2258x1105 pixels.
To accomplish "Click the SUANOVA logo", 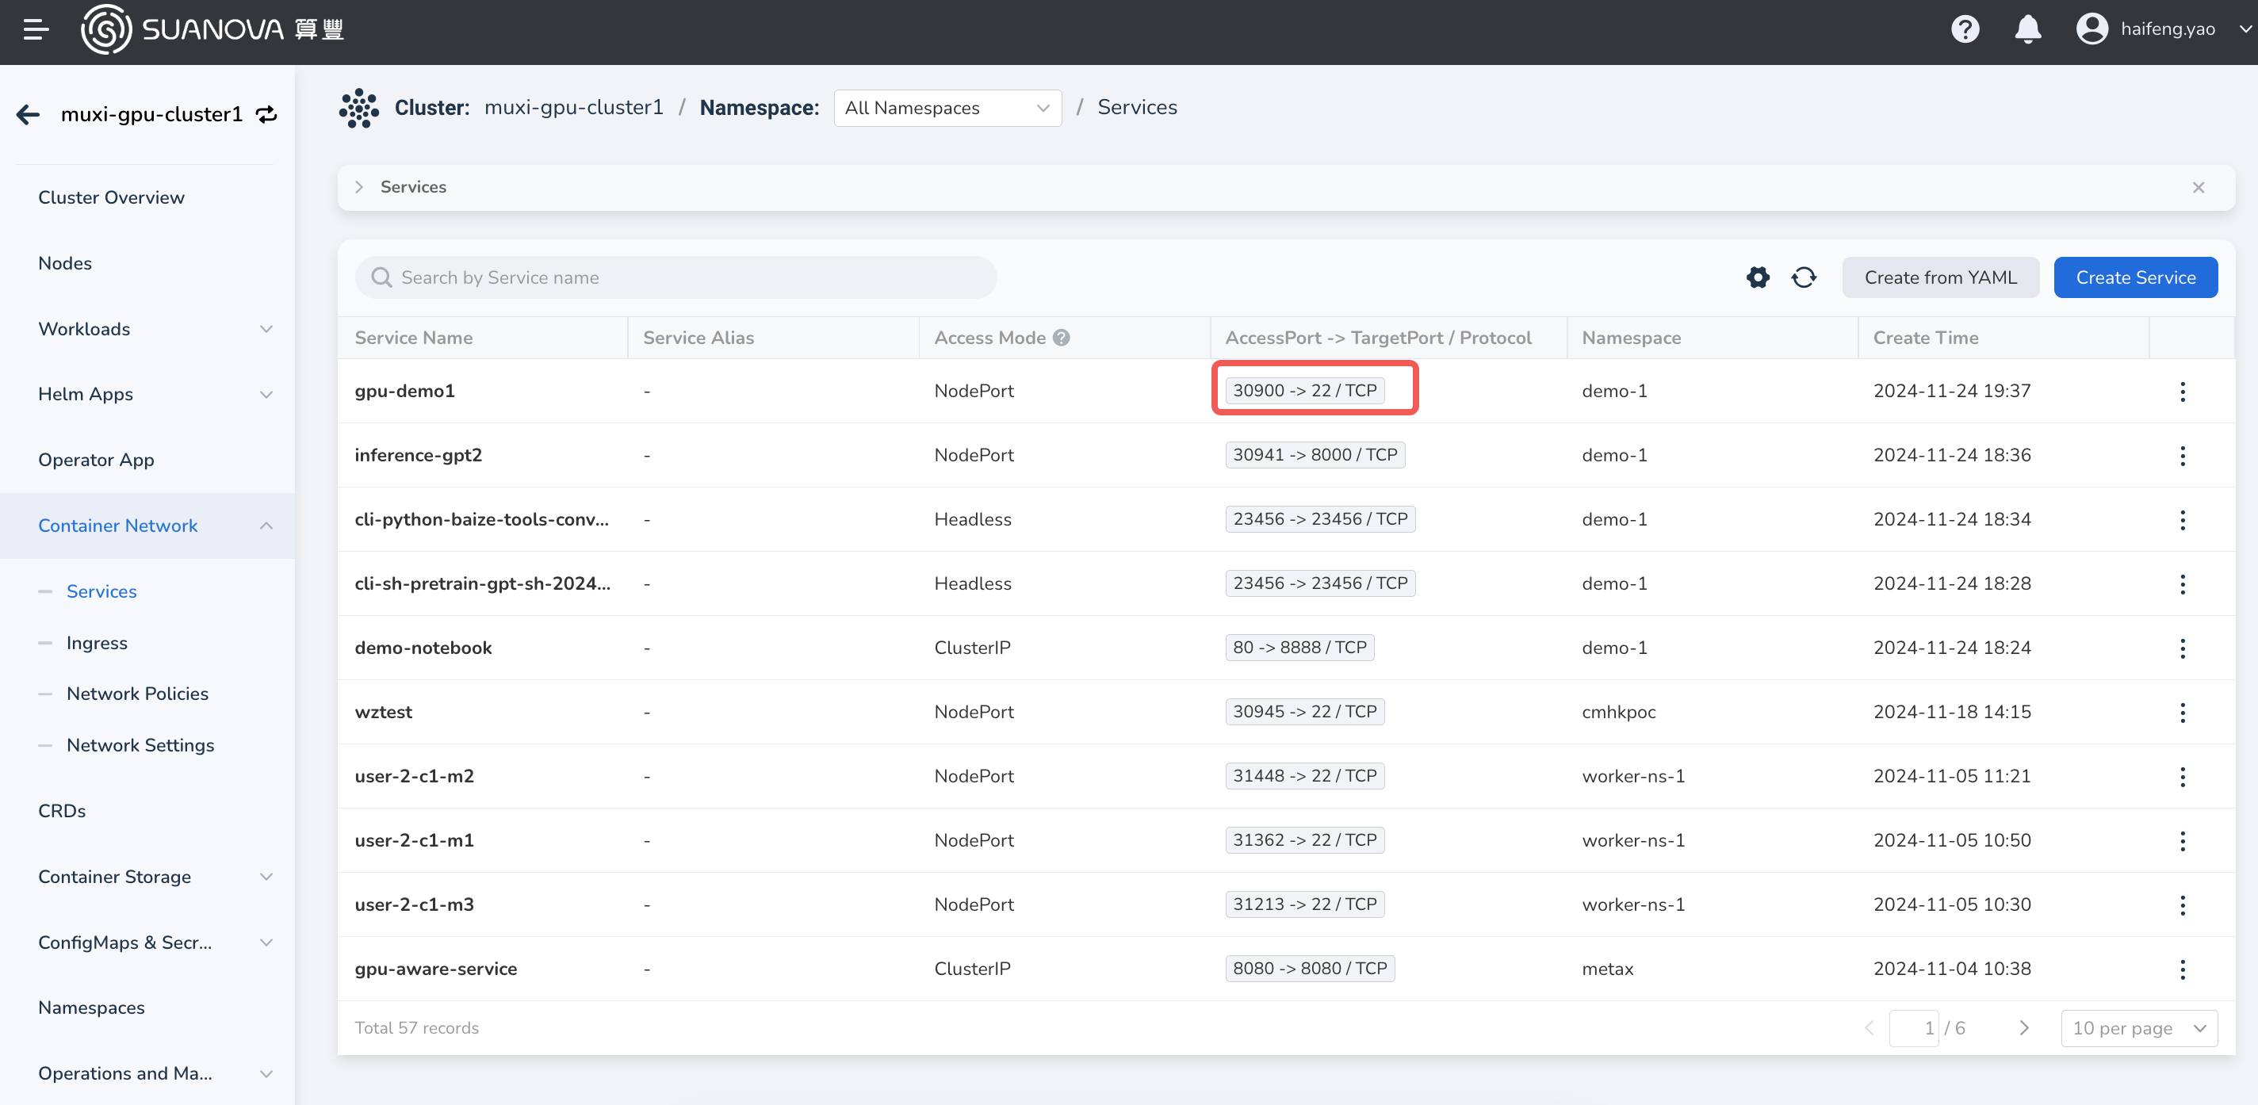I will 212,30.
